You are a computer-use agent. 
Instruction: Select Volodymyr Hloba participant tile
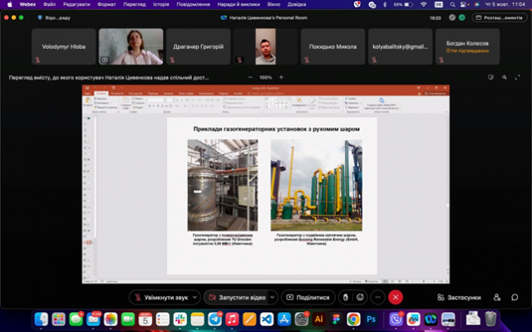pos(62,46)
